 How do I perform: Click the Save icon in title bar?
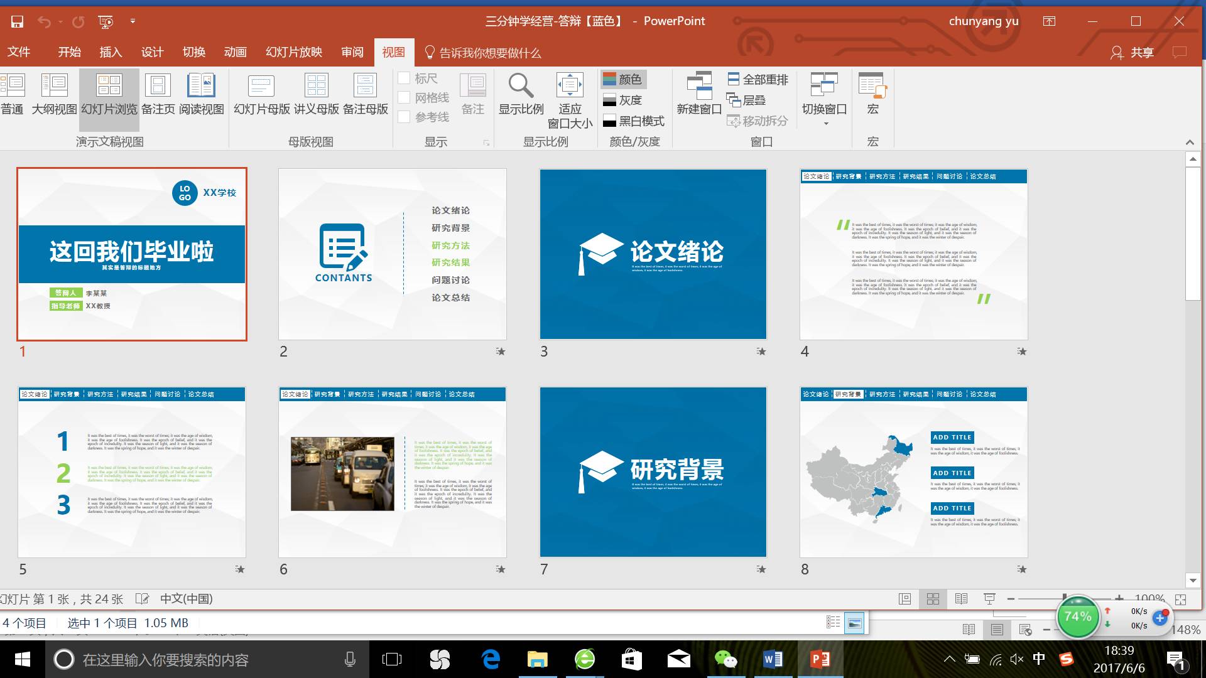point(17,21)
